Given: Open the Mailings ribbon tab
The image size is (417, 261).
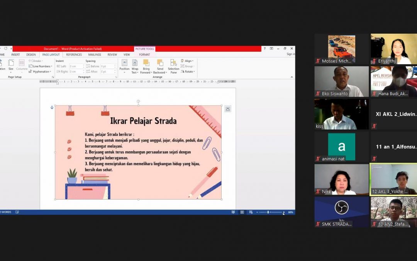Looking at the screenshot, I should (95, 55).
